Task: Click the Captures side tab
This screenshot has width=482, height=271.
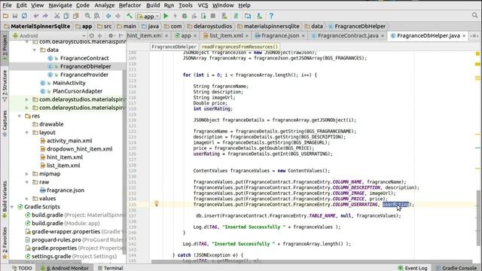Action: click(x=5, y=123)
